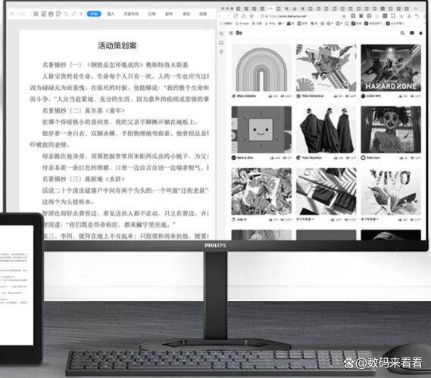Image resolution: width=431 pixels, height=378 pixels.
Task: Open Behance messages icon
Action: [x=412, y=33]
